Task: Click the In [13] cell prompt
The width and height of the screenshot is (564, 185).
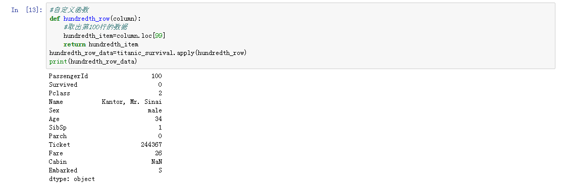Action: click(27, 10)
